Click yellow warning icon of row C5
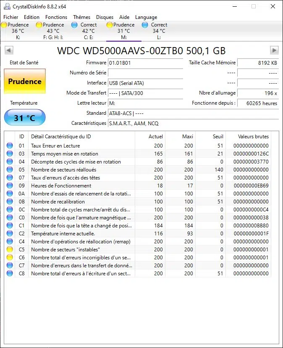The width and height of the screenshot is (283, 348). [x=10, y=250]
